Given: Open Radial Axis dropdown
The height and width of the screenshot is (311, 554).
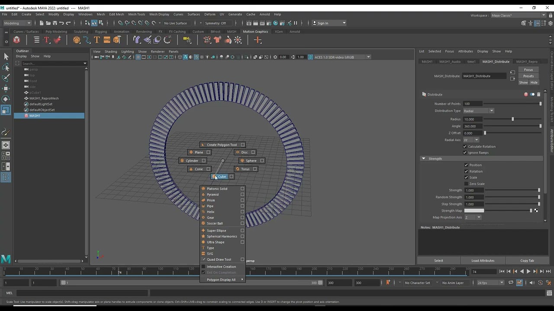Looking at the screenshot, I should click(471, 140).
